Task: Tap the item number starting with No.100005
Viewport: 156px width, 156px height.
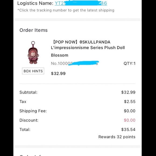Action: [75, 63]
